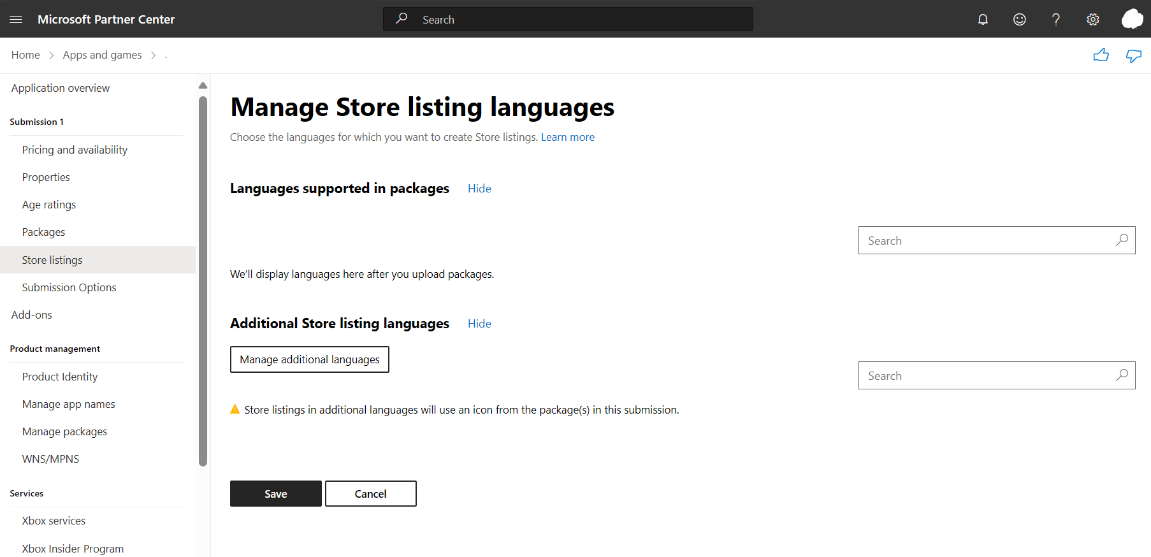The height and width of the screenshot is (557, 1151).
Task: Open Packages page
Action: (x=43, y=232)
